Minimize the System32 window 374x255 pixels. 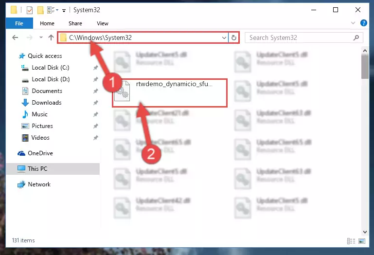coord(314,10)
